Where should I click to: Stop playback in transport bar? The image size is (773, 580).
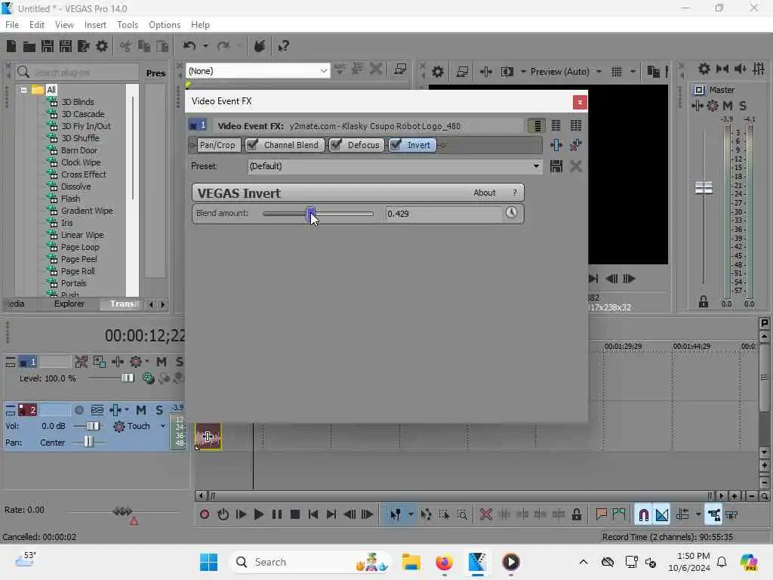[295, 515]
